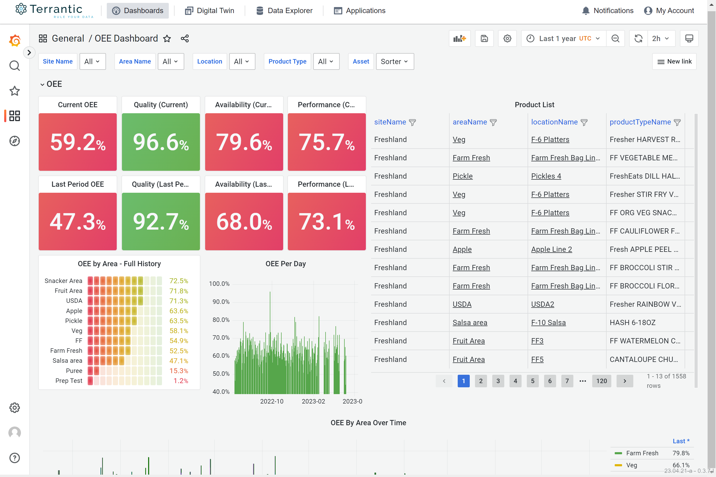This screenshot has width=716, height=477.
Task: Open the FF3 location link
Action: 537,341
